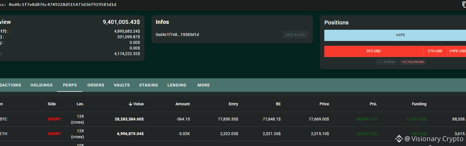Image resolution: width=466 pixels, height=146 pixels.
Task: Sort by the Amount column header
Action: pyautogui.click(x=183, y=104)
